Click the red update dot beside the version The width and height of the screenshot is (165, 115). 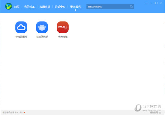(24, 113)
